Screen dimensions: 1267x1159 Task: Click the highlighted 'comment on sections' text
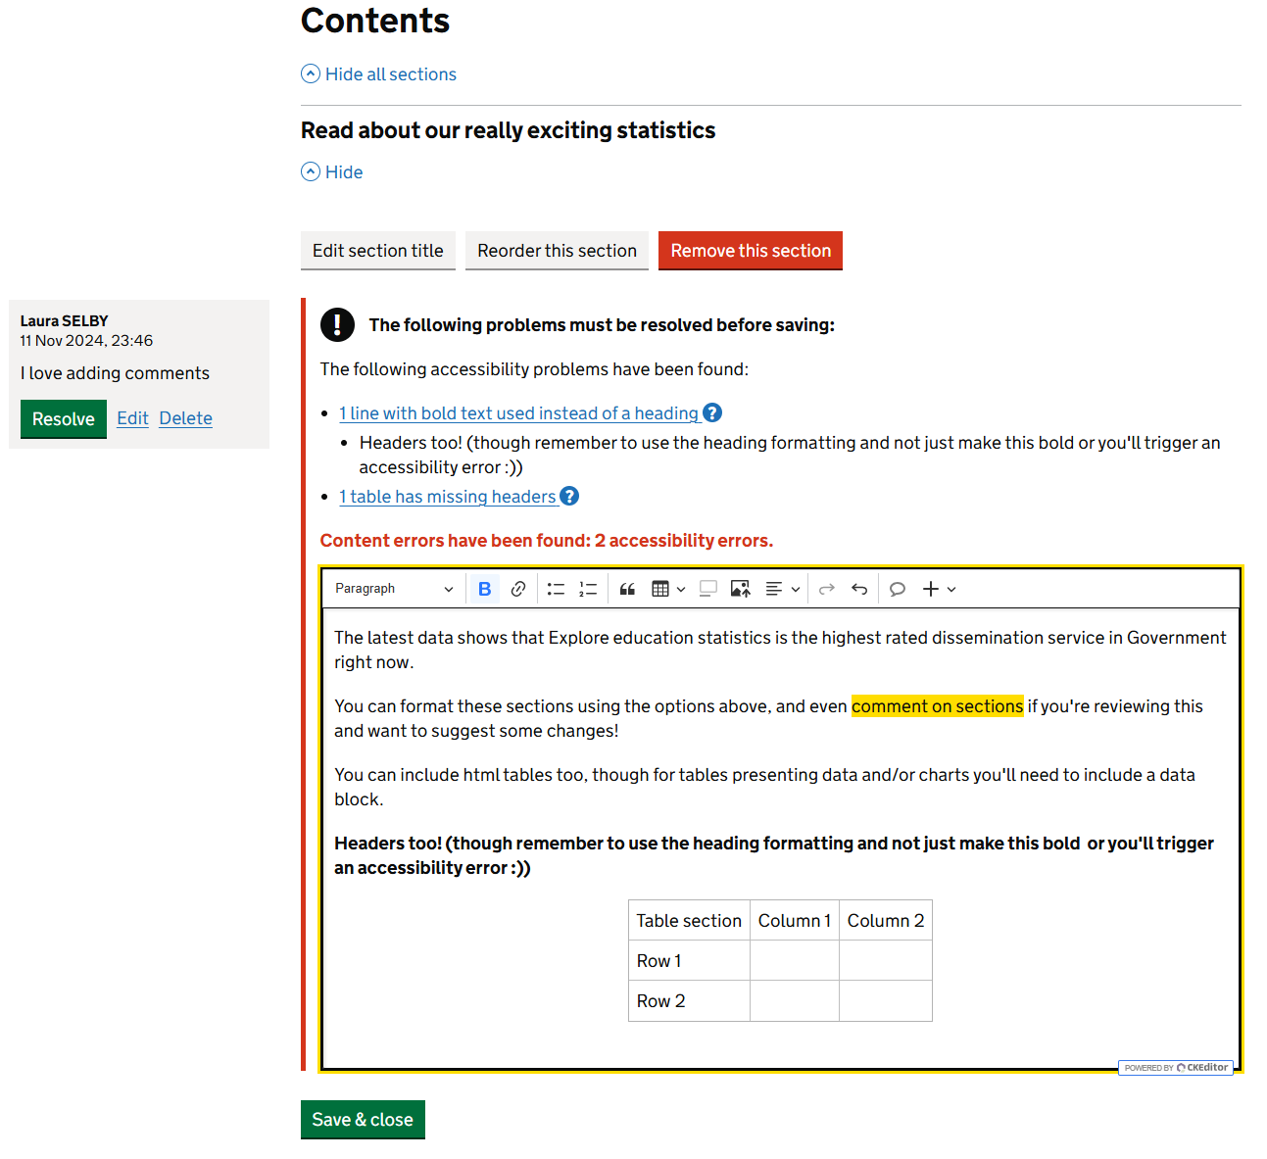pyautogui.click(x=937, y=706)
